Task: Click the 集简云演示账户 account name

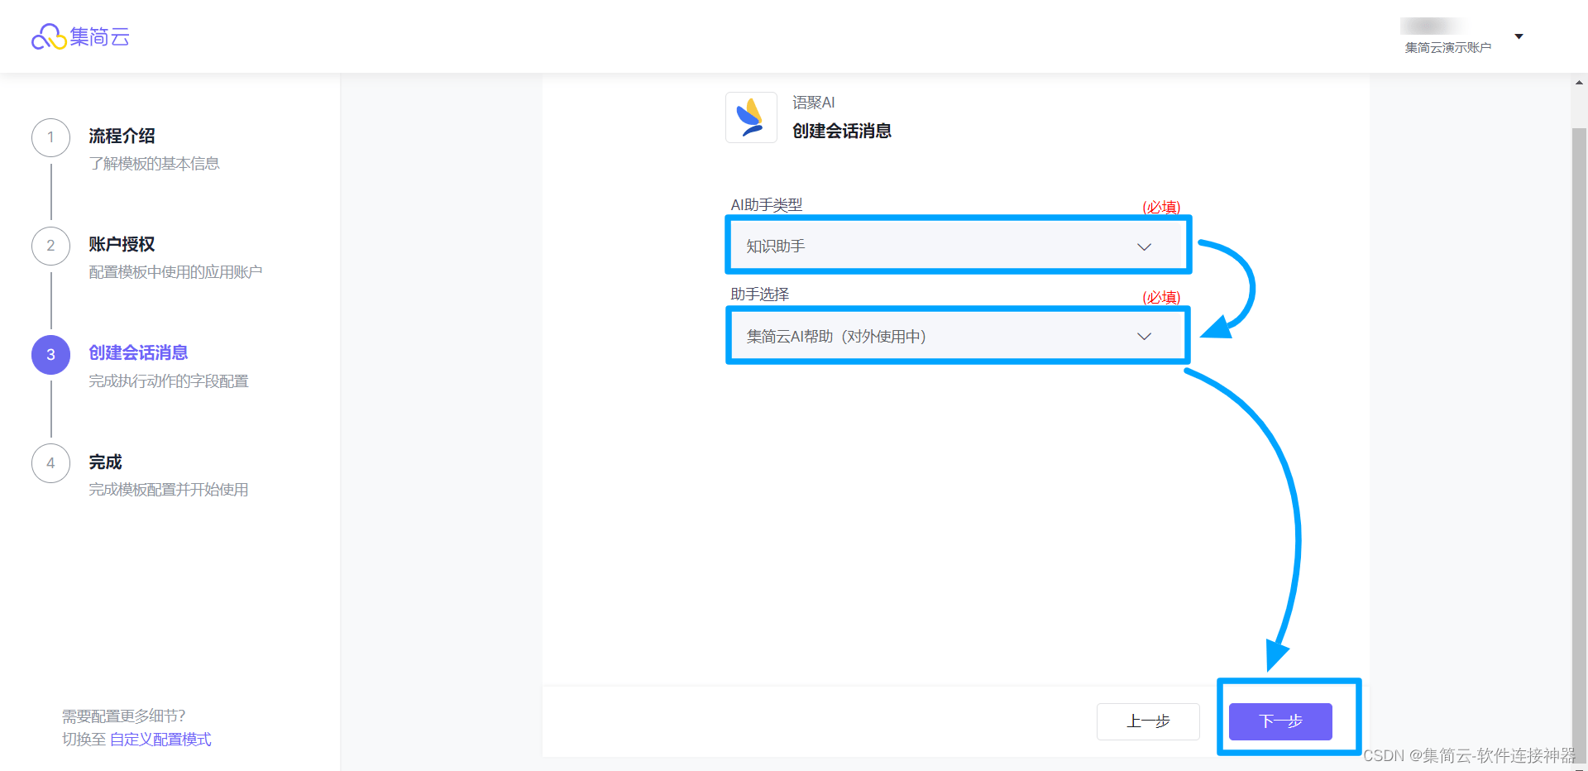Action: point(1447,48)
